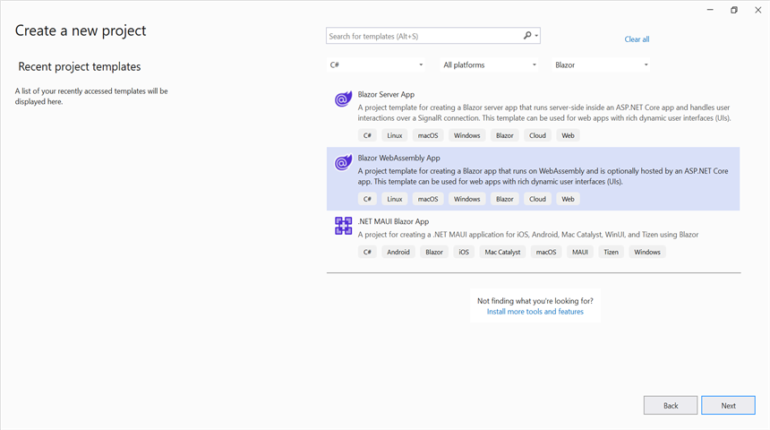Click MAUI tag under .NET MAUI Blazor App
Image resolution: width=770 pixels, height=430 pixels.
[580, 252]
